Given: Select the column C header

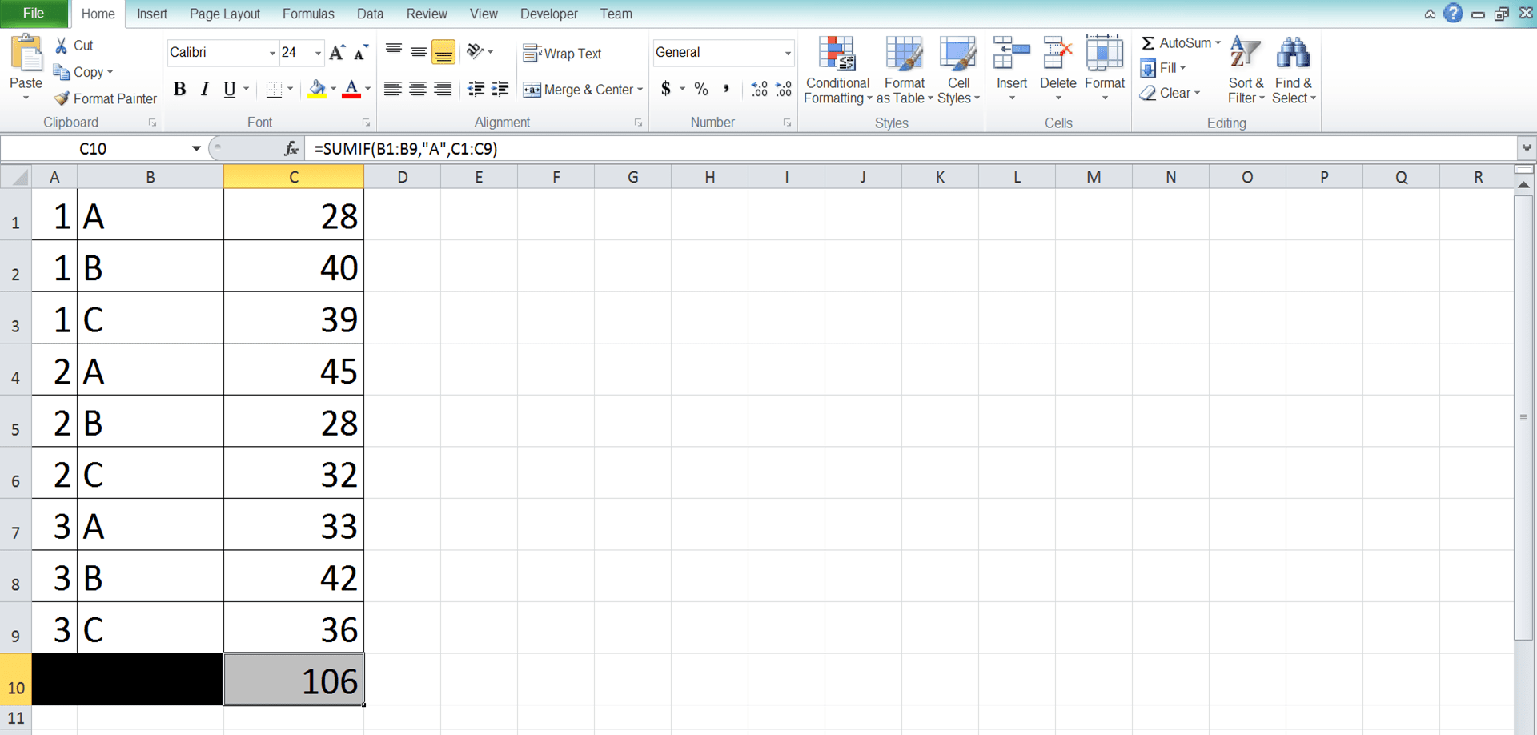Looking at the screenshot, I should click(294, 177).
